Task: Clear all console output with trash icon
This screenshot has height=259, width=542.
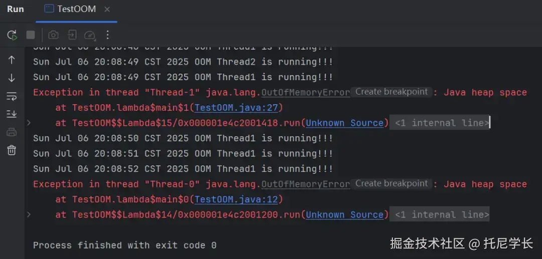Action: pos(12,150)
